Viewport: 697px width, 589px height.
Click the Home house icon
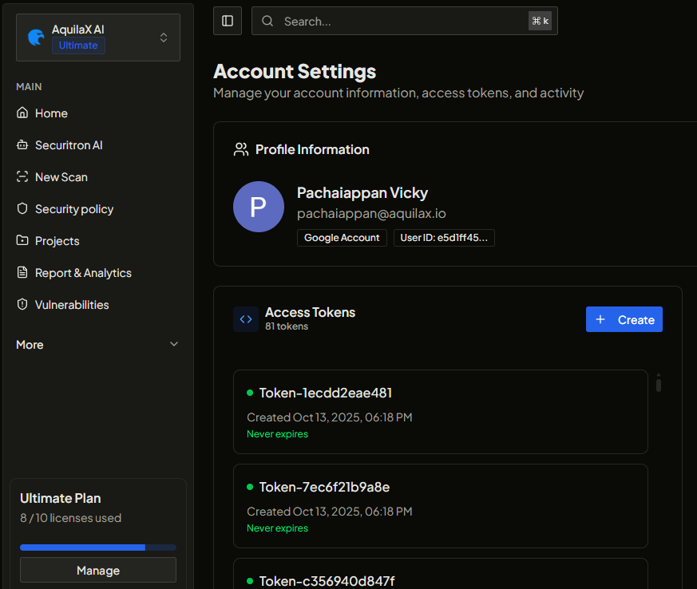click(x=22, y=113)
